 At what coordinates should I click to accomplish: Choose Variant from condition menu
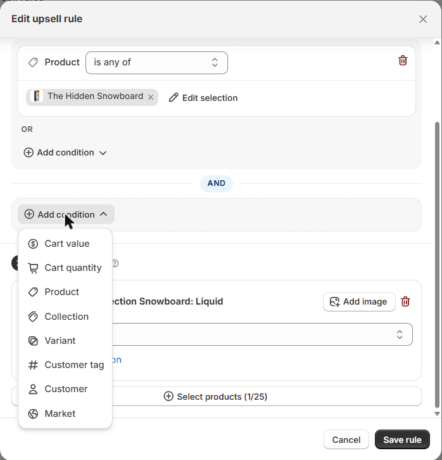tap(65, 341)
